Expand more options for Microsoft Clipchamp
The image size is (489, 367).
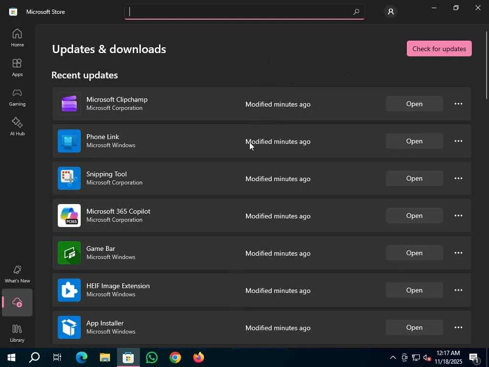click(458, 104)
